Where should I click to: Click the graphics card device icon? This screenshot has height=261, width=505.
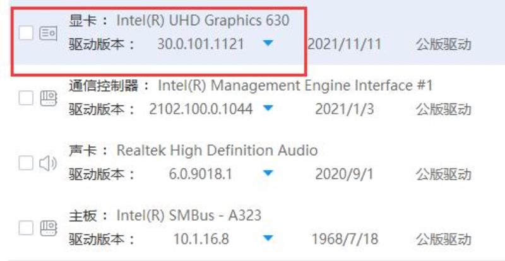49,33
